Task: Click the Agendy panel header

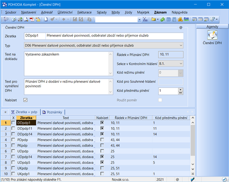Action: point(212,27)
